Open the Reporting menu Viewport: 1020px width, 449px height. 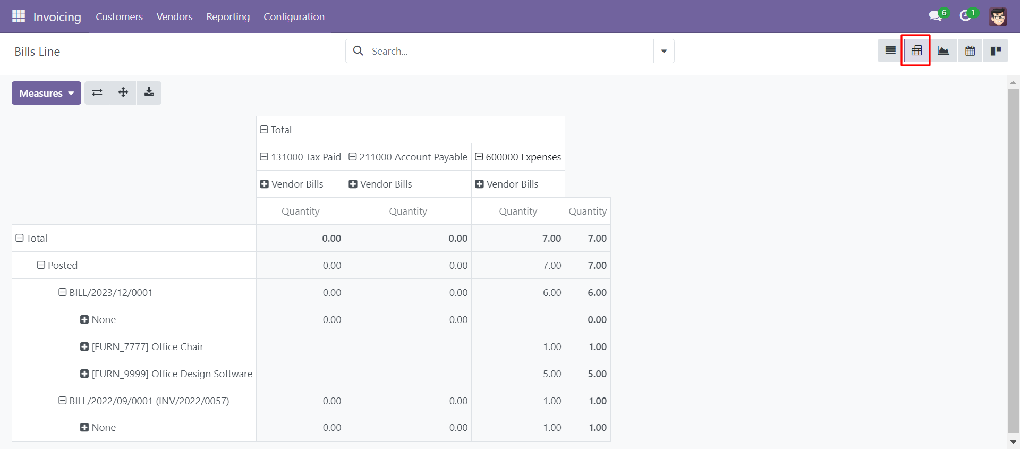click(x=228, y=16)
